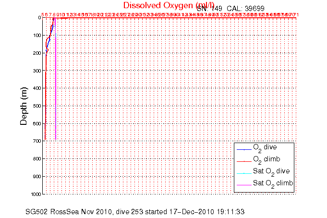327x218 pixels.
Task: Click the 'Sat O2 climb' legend entry text
Action: pos(273,184)
